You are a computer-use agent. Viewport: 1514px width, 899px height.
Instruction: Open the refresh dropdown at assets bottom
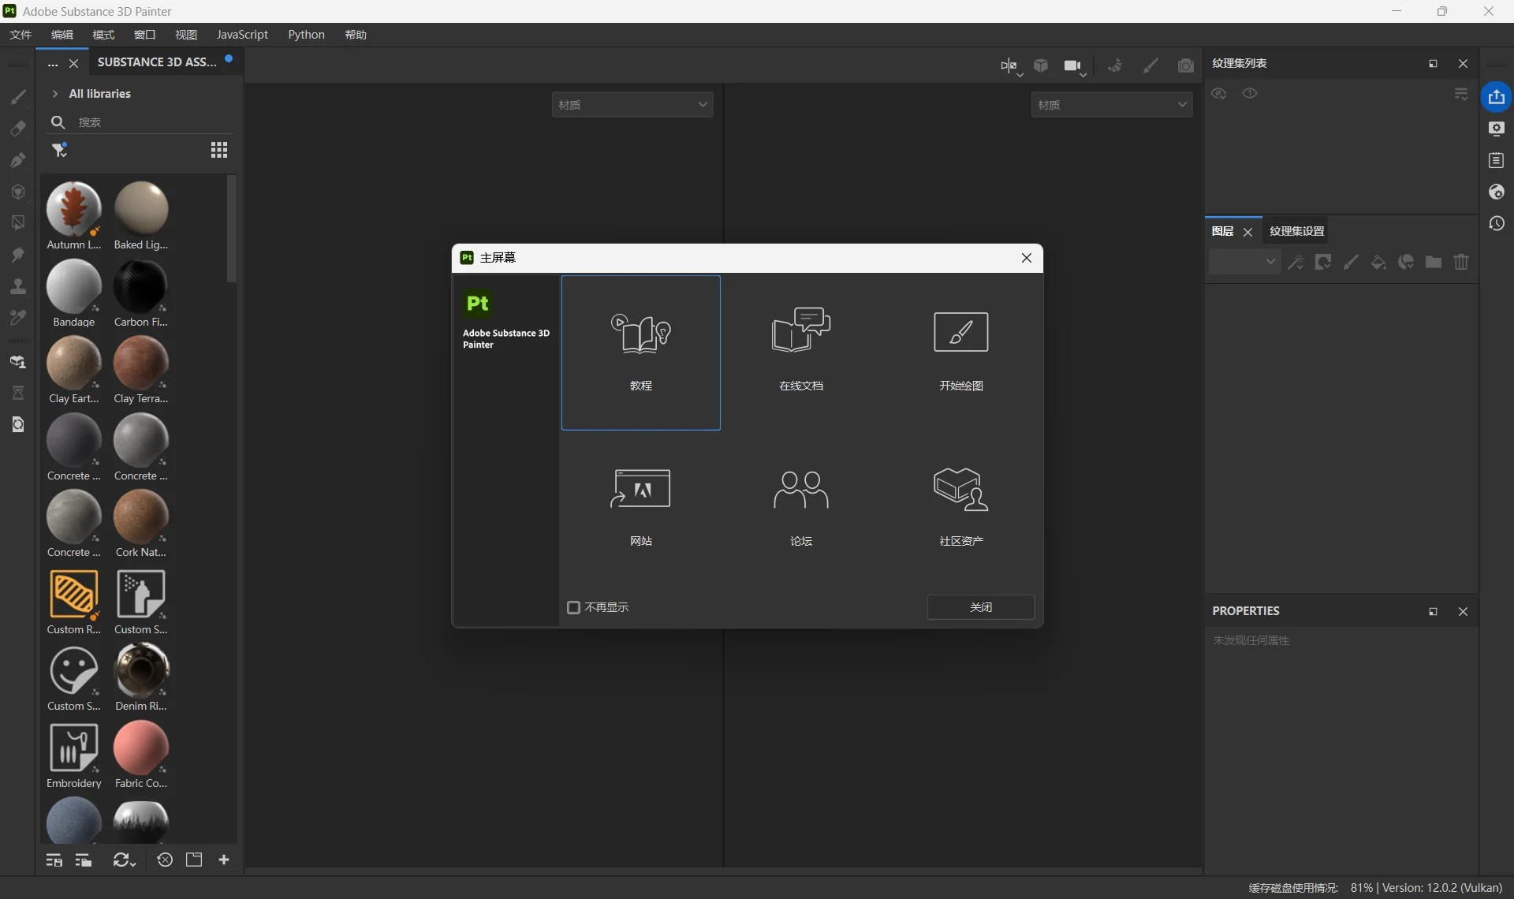point(125,860)
